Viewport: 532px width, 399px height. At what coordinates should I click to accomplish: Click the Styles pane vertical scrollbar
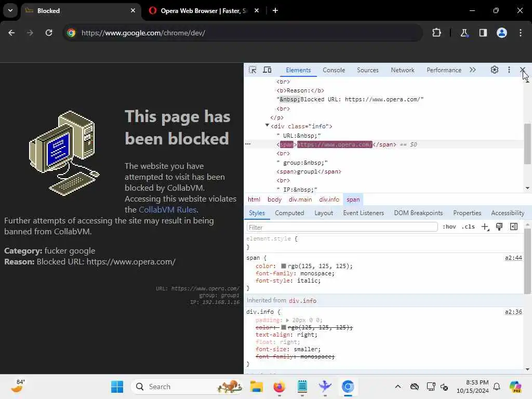click(528, 261)
